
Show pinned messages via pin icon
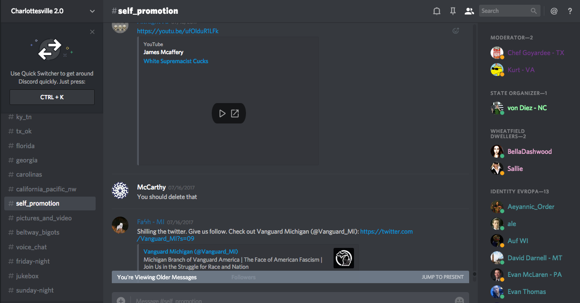tap(453, 11)
